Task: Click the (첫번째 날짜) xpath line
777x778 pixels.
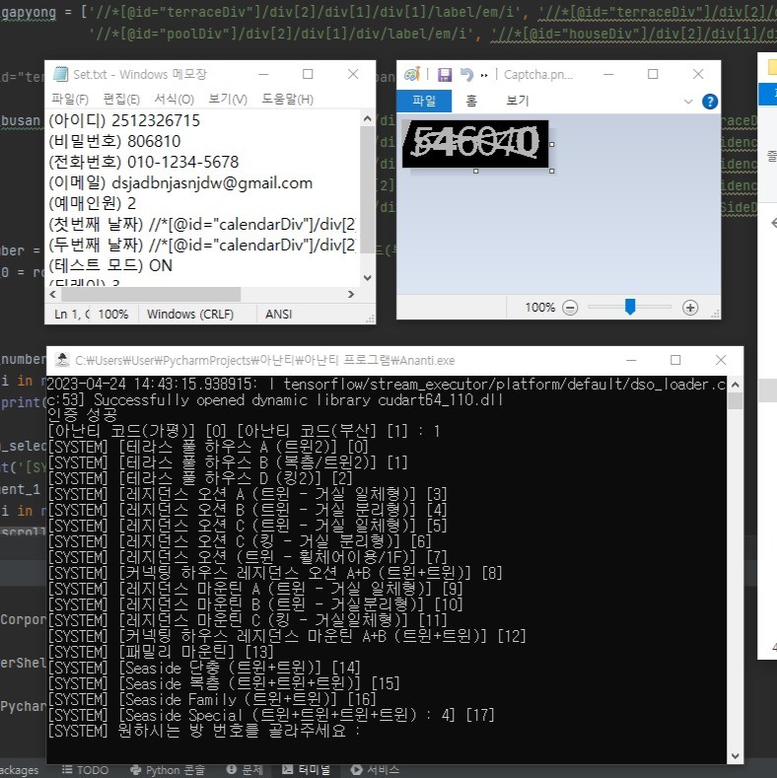Action: tap(202, 224)
